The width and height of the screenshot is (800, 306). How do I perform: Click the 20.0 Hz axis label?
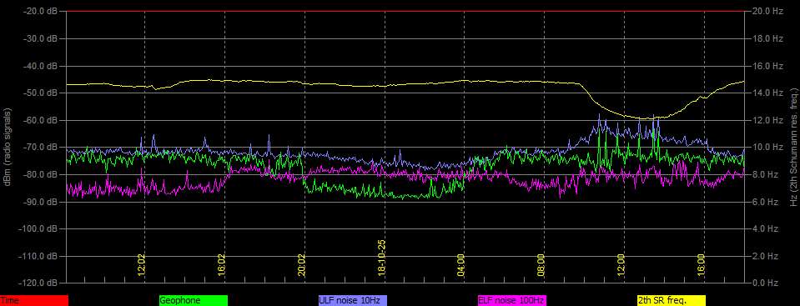[x=768, y=11]
